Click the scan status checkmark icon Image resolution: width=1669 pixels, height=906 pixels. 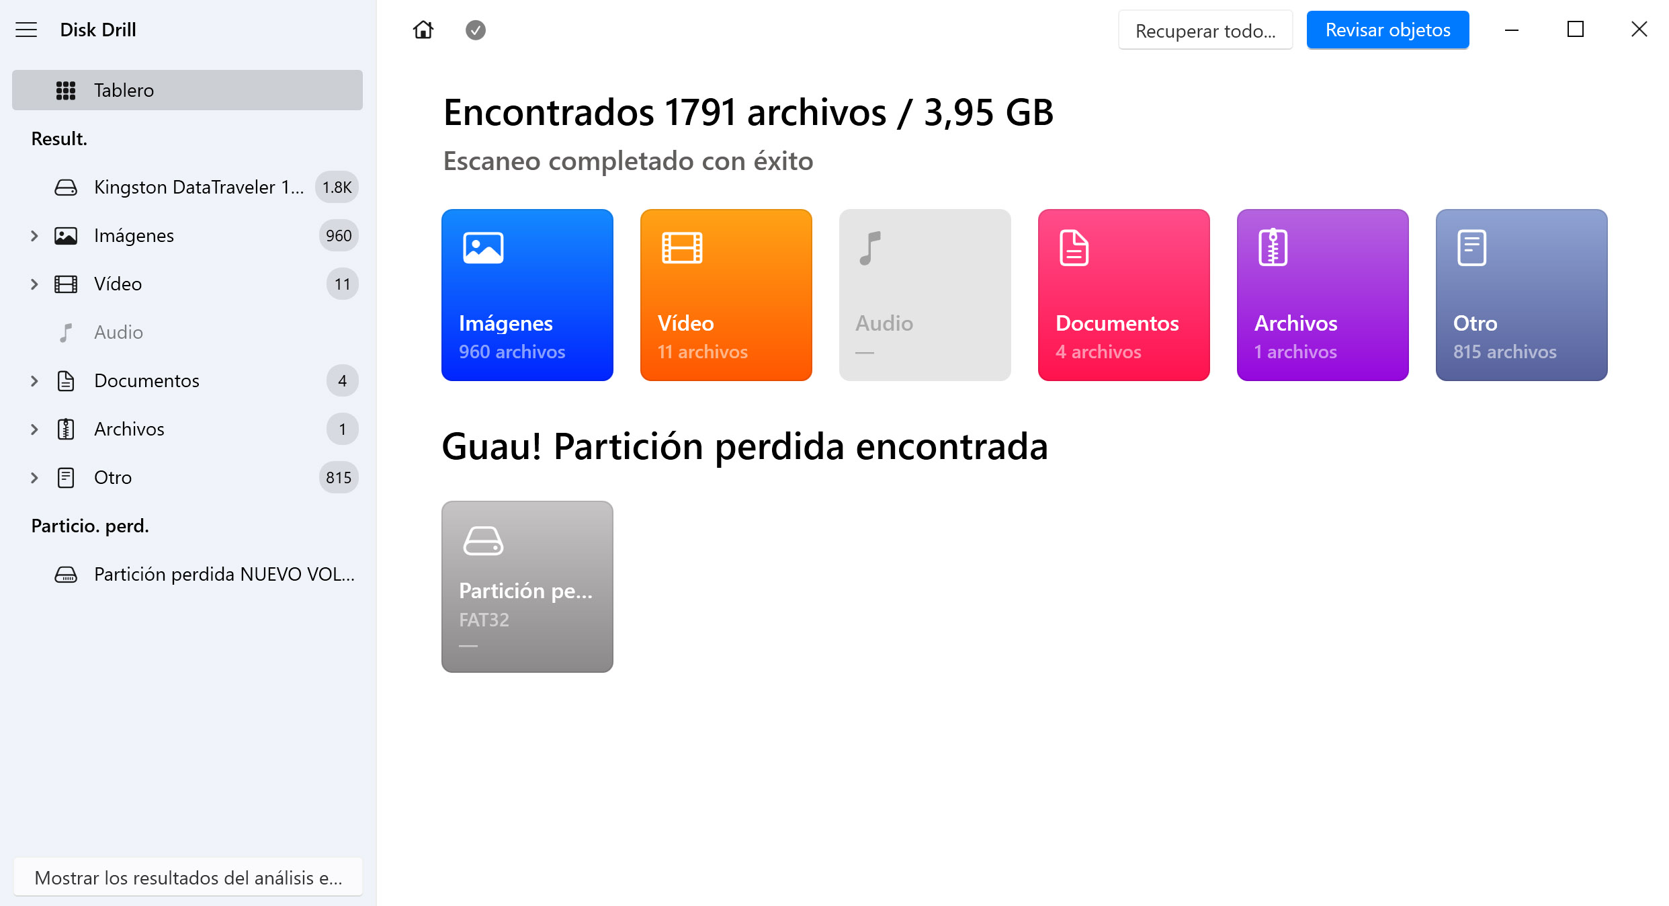(x=476, y=30)
